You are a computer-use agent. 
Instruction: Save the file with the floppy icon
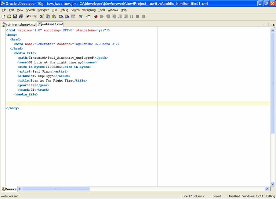coord(15,16)
